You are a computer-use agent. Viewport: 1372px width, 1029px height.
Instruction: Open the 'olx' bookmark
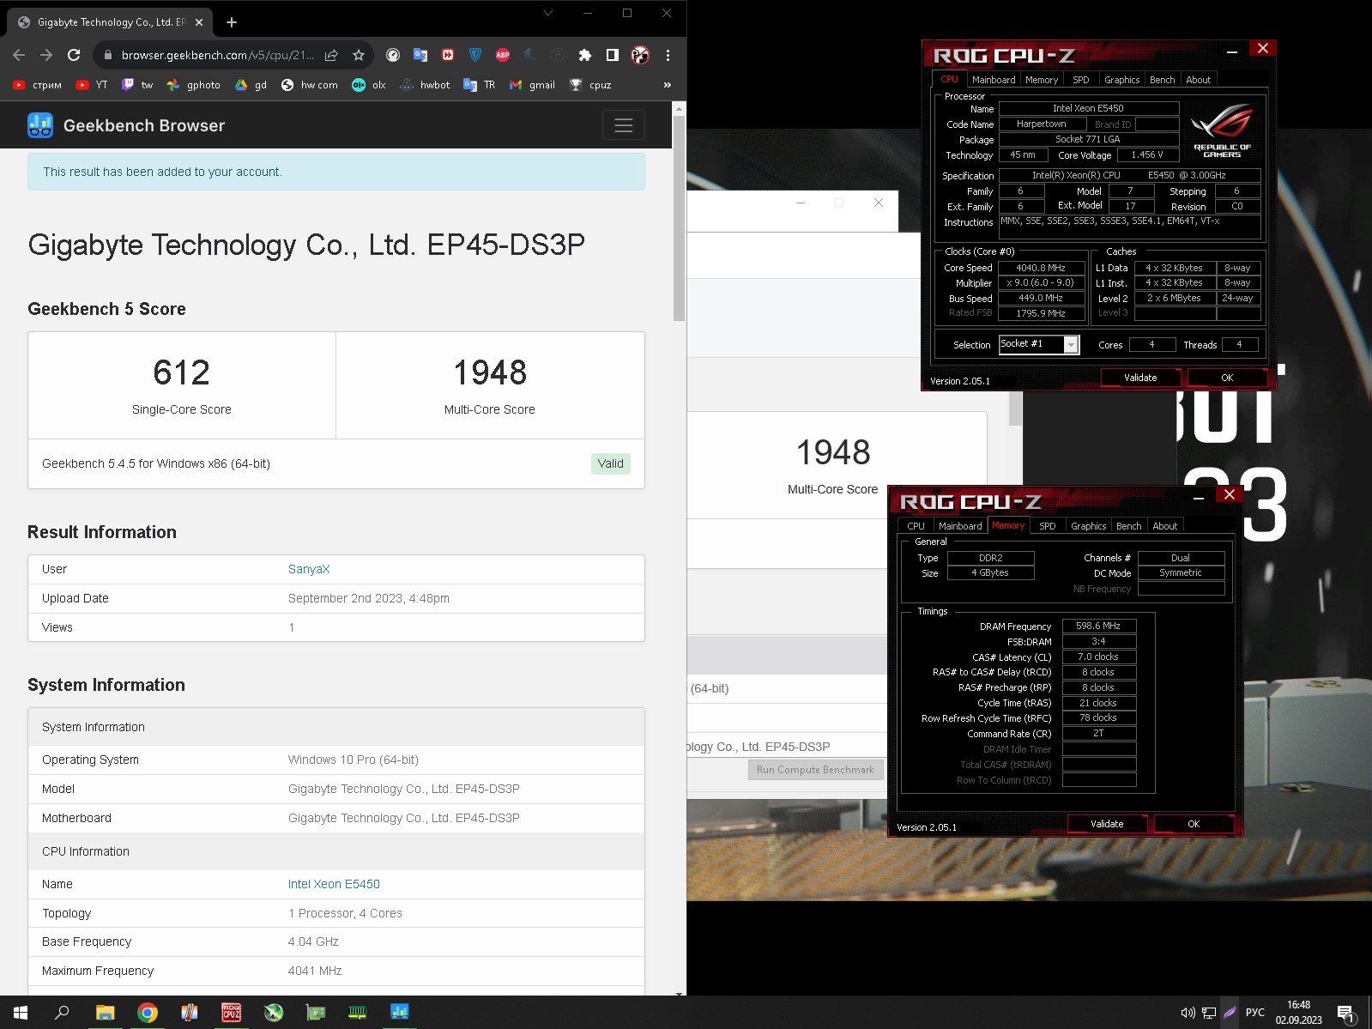pos(369,85)
